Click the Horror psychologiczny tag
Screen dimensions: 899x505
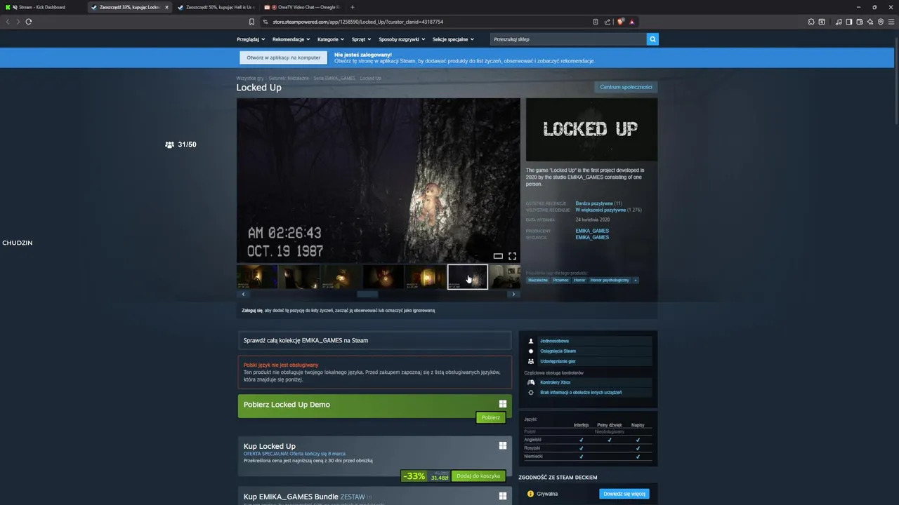point(610,280)
